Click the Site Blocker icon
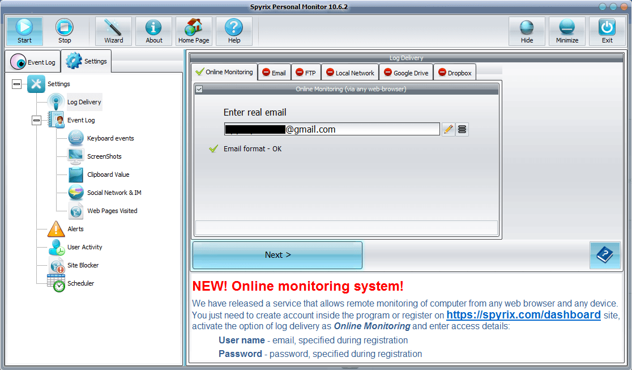 tap(56, 265)
